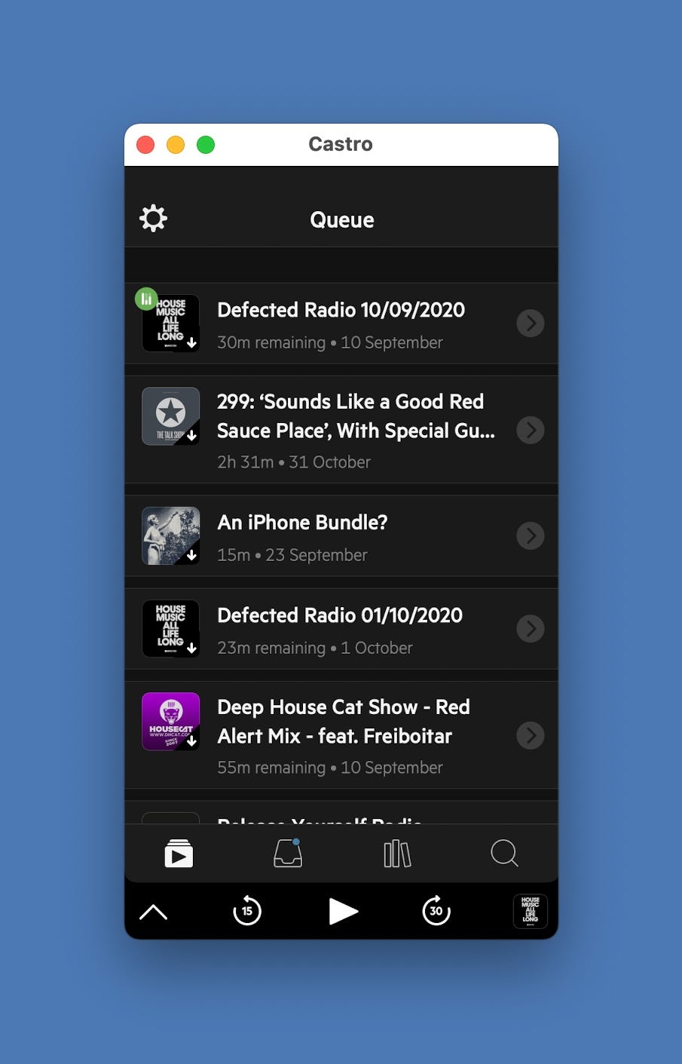682x1064 pixels.
Task: Collapse the player with the up chevron
Action: pyautogui.click(x=153, y=911)
